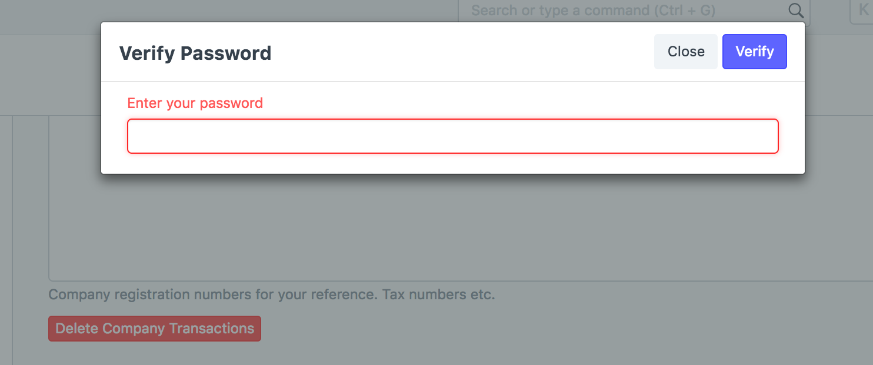The width and height of the screenshot is (873, 365).
Task: Click Delete Company Transactions button
Action: coord(154,329)
